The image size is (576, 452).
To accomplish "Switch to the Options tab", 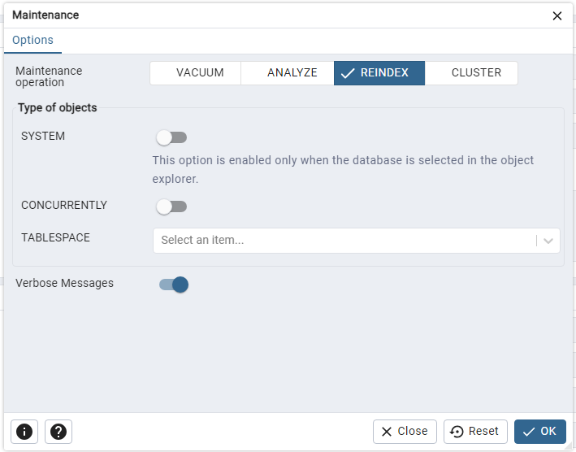I will (32, 40).
